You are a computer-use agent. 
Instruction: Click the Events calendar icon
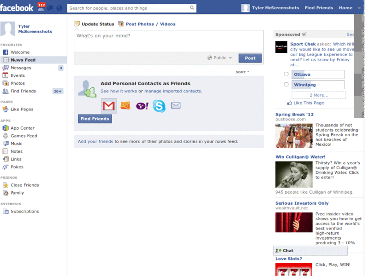pyautogui.click(x=6, y=75)
